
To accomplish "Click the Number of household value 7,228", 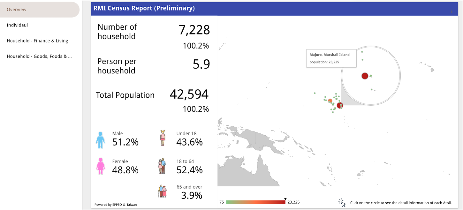I will (x=194, y=30).
